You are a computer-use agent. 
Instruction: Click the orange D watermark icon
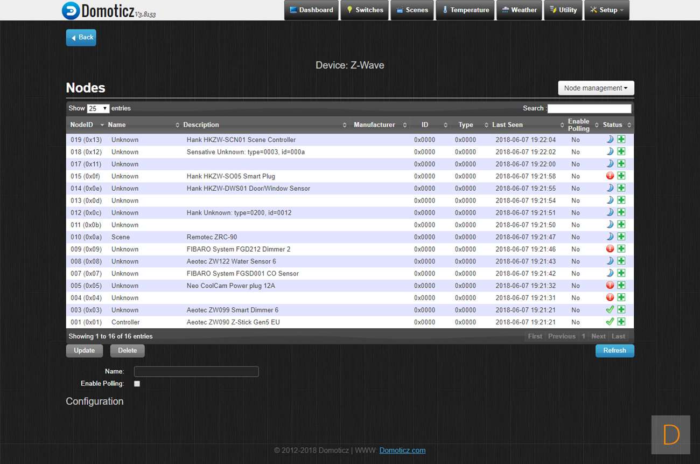(670, 434)
